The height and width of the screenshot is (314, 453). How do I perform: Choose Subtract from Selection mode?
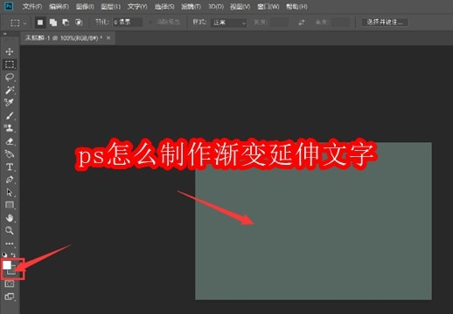point(66,23)
